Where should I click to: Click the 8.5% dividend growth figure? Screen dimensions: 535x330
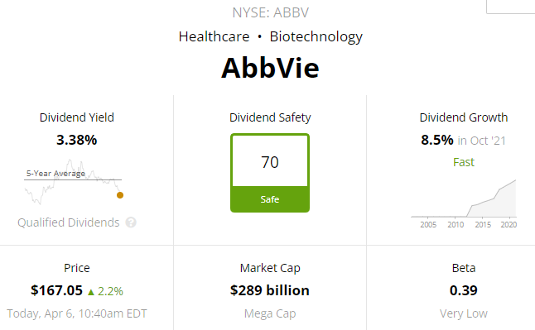click(x=437, y=140)
